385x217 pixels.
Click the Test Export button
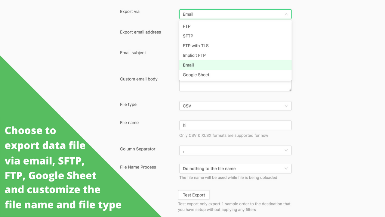click(194, 195)
